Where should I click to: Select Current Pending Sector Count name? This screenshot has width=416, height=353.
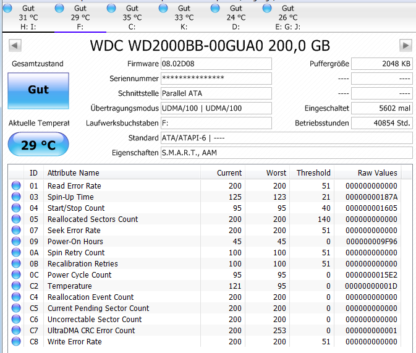[98, 308]
